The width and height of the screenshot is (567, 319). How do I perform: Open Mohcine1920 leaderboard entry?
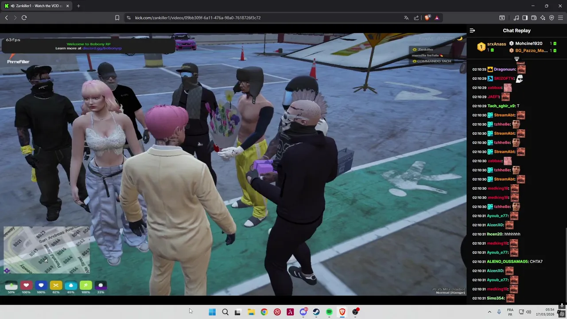pos(532,43)
